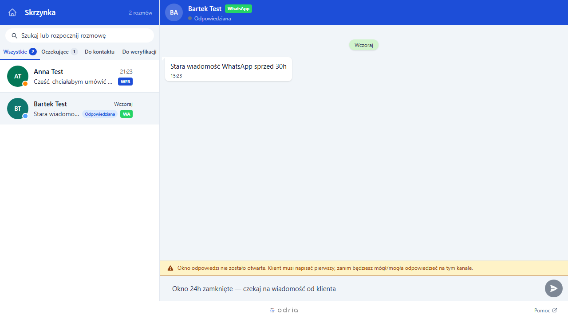Click the Odria logo in footer
568x319 pixels.
click(x=284, y=310)
